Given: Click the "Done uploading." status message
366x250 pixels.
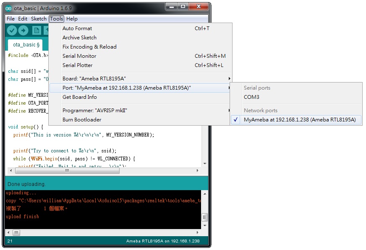Looking at the screenshot, I should 26,184.
